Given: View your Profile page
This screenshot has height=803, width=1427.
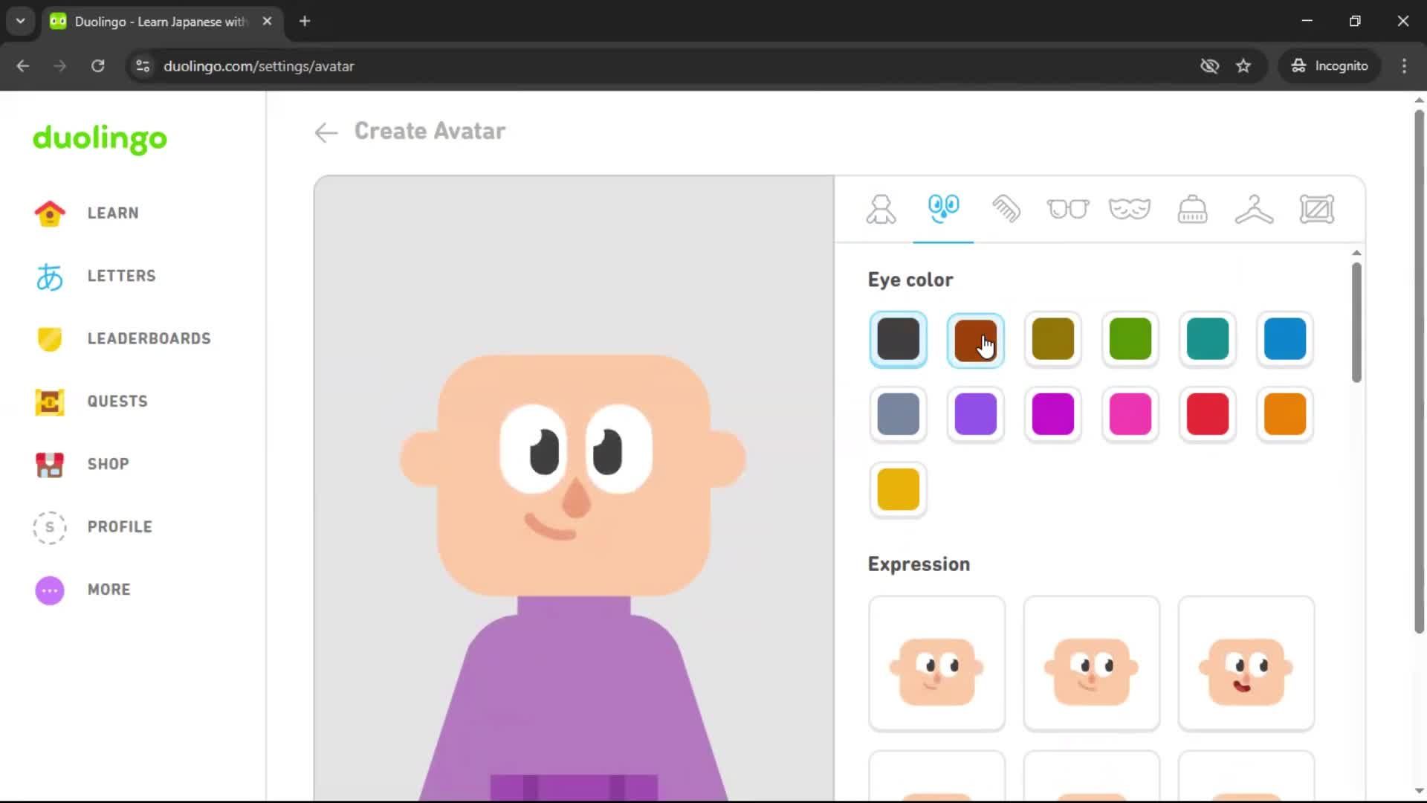Looking at the screenshot, I should (119, 526).
